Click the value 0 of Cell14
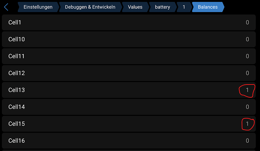This screenshot has height=151, width=260. click(x=247, y=107)
